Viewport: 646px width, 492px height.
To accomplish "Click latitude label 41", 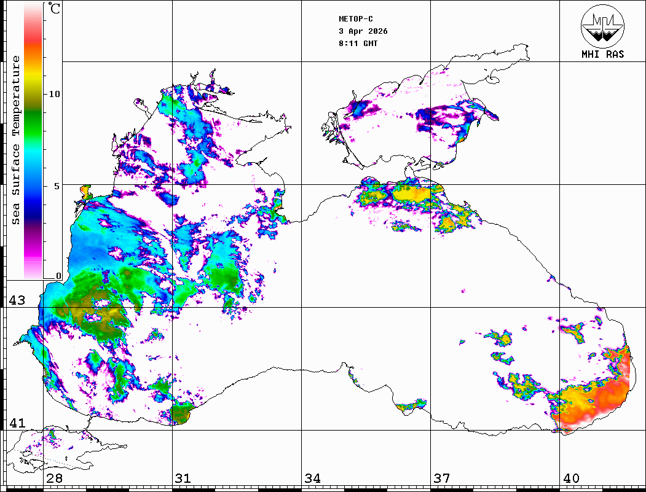I will point(16,423).
